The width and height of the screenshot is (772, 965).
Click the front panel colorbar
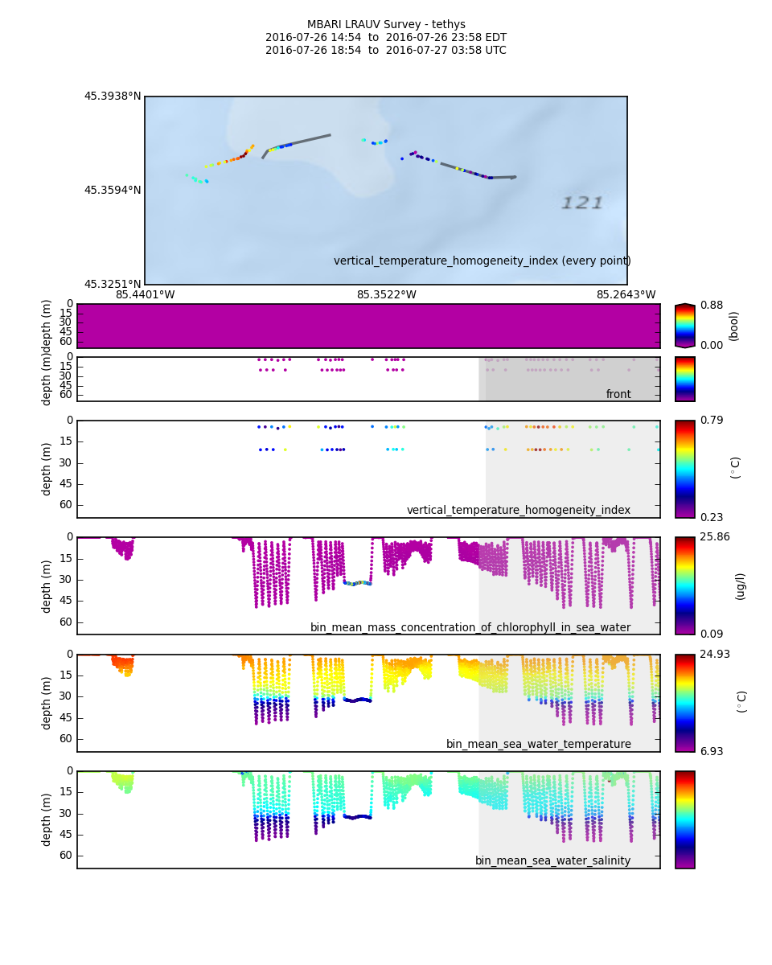coord(684,379)
